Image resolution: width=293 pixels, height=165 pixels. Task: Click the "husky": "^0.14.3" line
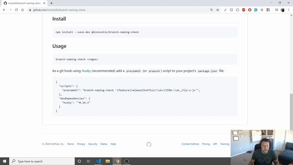point(76,103)
